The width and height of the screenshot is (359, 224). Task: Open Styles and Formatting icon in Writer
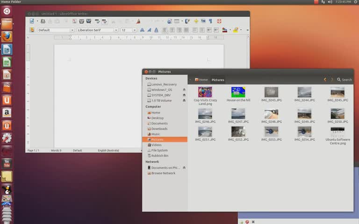32,30
